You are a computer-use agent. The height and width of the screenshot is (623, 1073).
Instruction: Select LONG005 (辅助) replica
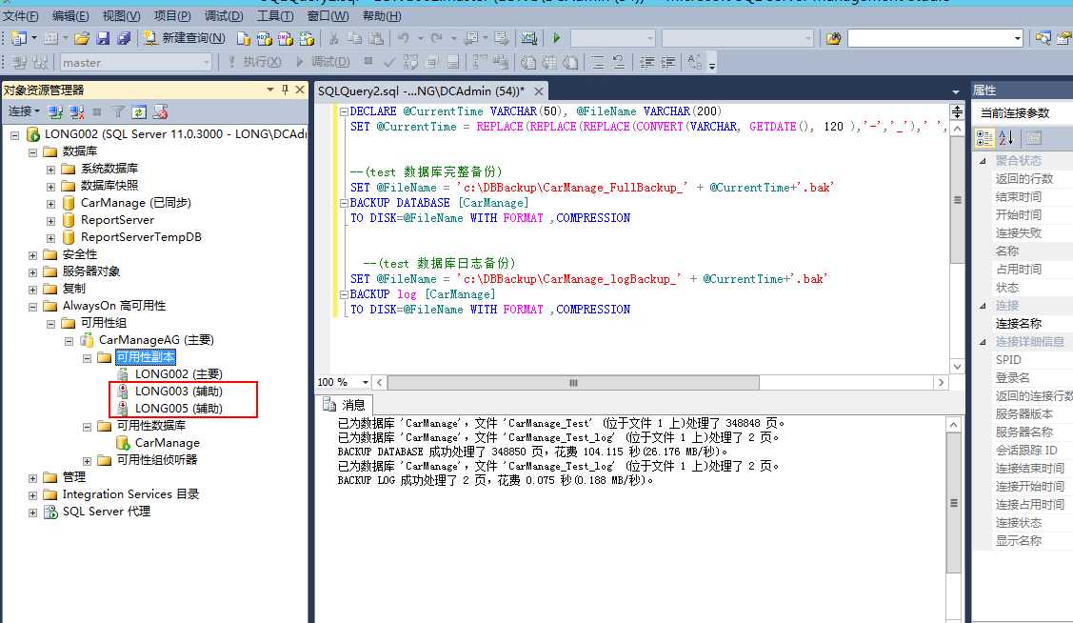[x=178, y=409]
